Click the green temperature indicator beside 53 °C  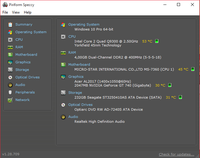[157, 41]
